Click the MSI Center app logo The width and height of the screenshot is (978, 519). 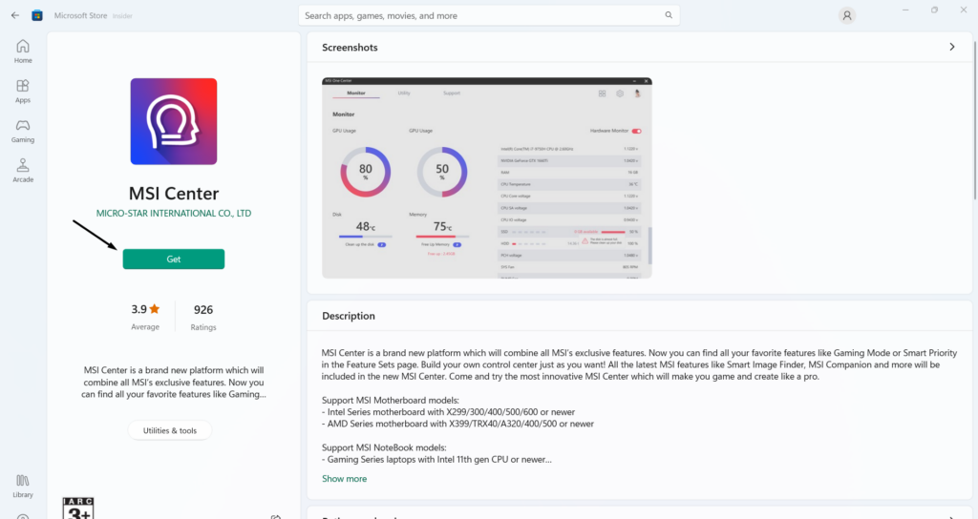pos(173,121)
